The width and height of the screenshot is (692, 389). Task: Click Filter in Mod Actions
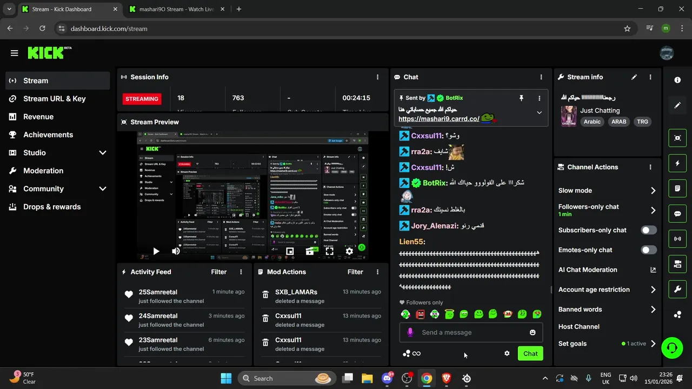[355, 272]
